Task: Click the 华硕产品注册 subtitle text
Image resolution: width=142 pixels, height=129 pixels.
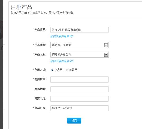Action: pyautogui.click(x=19, y=13)
